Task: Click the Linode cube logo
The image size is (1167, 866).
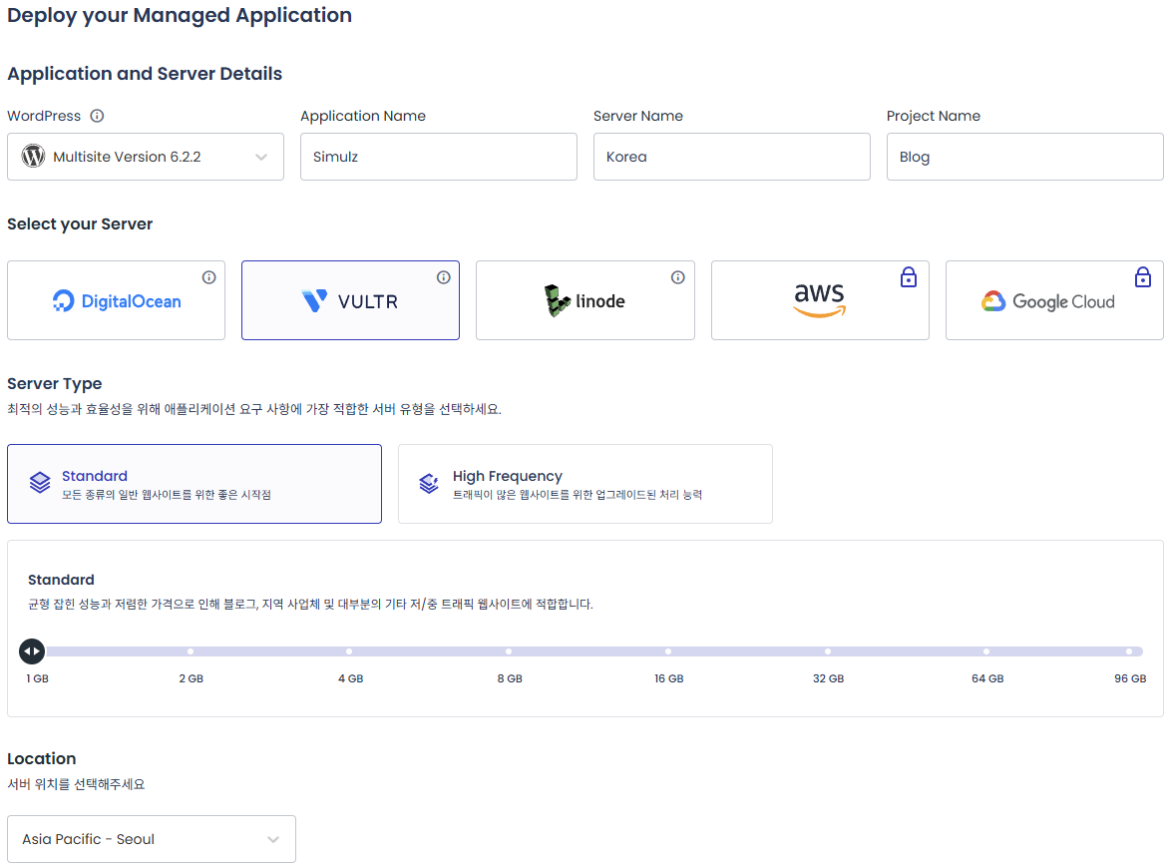Action: pos(557,300)
